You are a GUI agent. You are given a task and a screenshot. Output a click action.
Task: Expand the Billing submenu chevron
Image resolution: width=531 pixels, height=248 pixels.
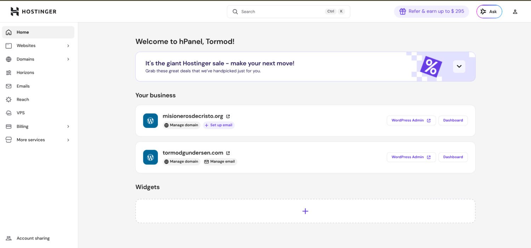click(x=68, y=126)
